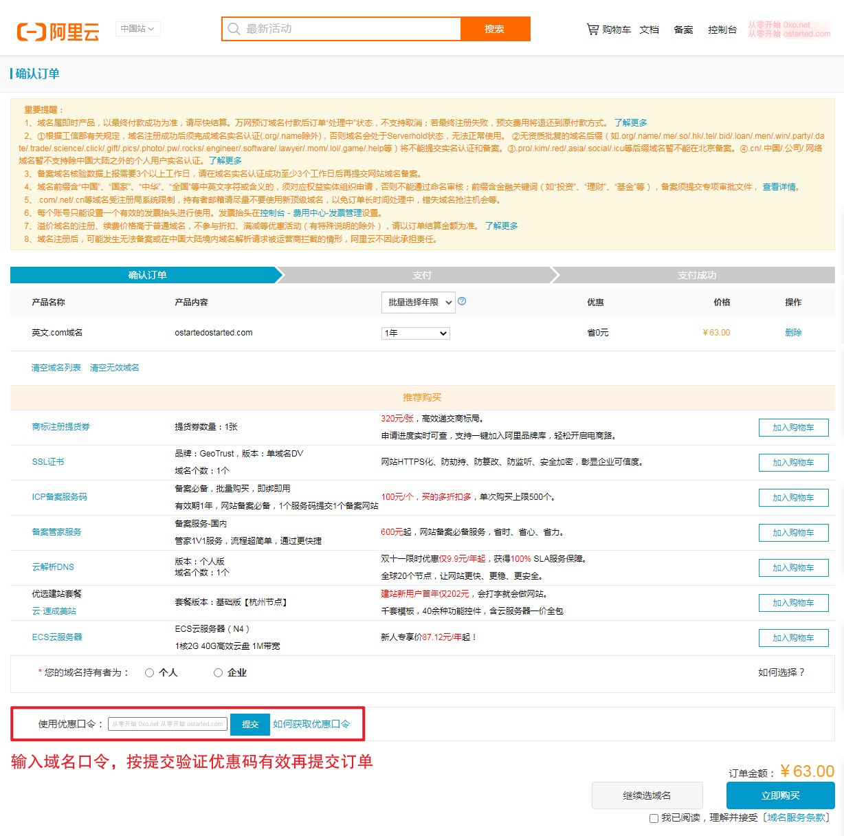Click the 立即购买 button
This screenshot has width=844, height=836.
tap(781, 795)
